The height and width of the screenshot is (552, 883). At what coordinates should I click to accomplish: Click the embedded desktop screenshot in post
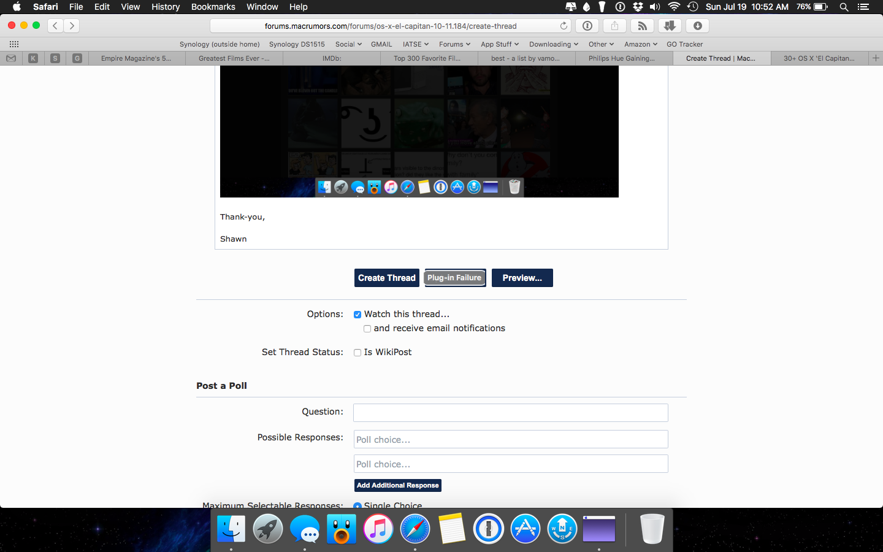click(419, 131)
